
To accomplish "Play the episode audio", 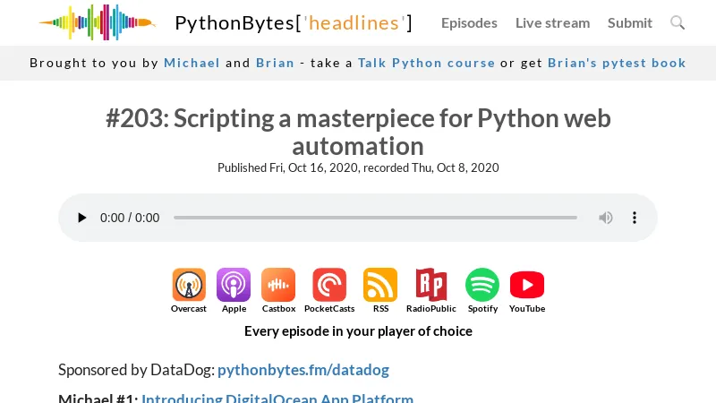I will pyautogui.click(x=82, y=218).
